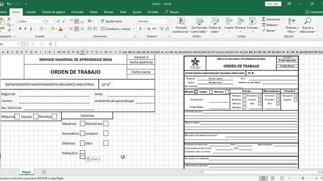323x181 pixels.
Task: Check the Mecánico box
Action: coord(82,124)
